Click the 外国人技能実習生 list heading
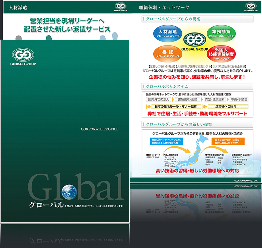 tap(171, 155)
